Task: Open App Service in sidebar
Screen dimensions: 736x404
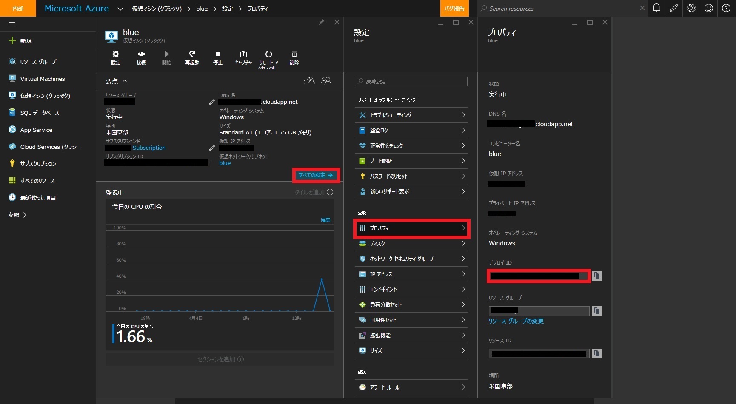Action: tap(48, 130)
